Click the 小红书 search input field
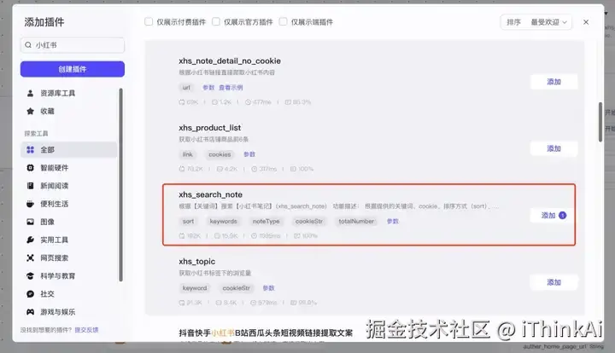 73,45
